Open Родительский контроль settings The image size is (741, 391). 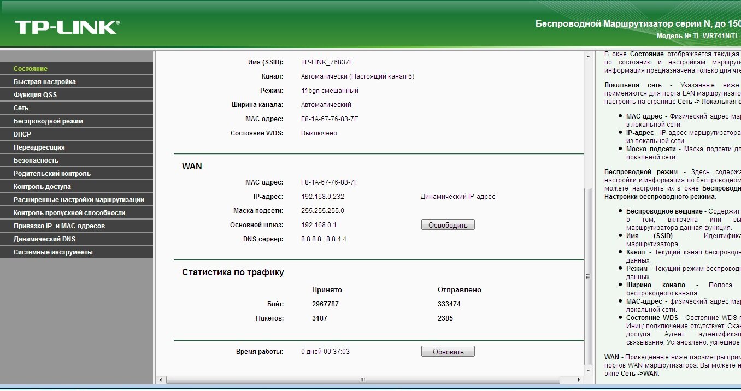[52, 174]
